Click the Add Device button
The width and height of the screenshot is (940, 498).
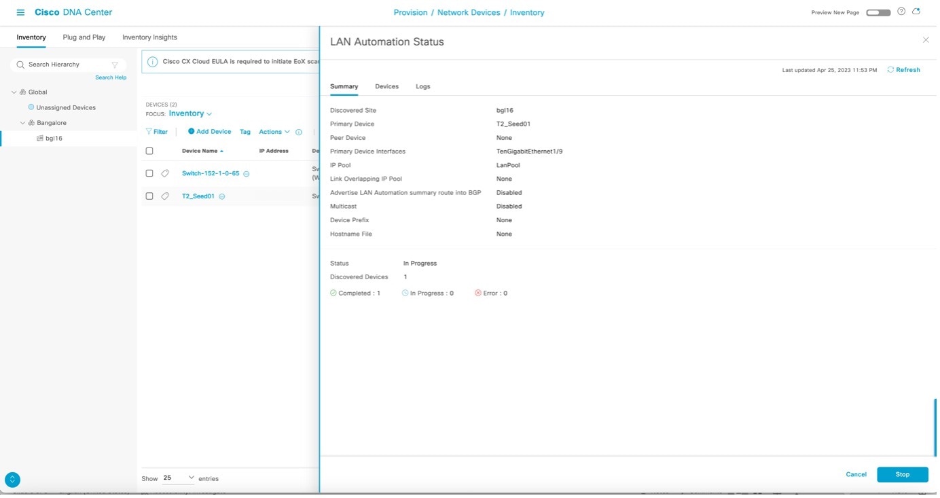pyautogui.click(x=209, y=132)
